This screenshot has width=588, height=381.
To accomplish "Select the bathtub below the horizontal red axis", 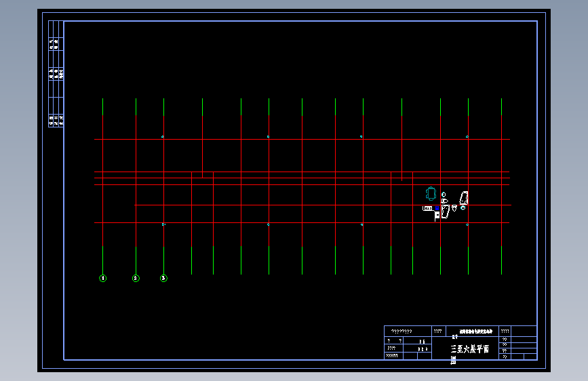I will (446, 212).
